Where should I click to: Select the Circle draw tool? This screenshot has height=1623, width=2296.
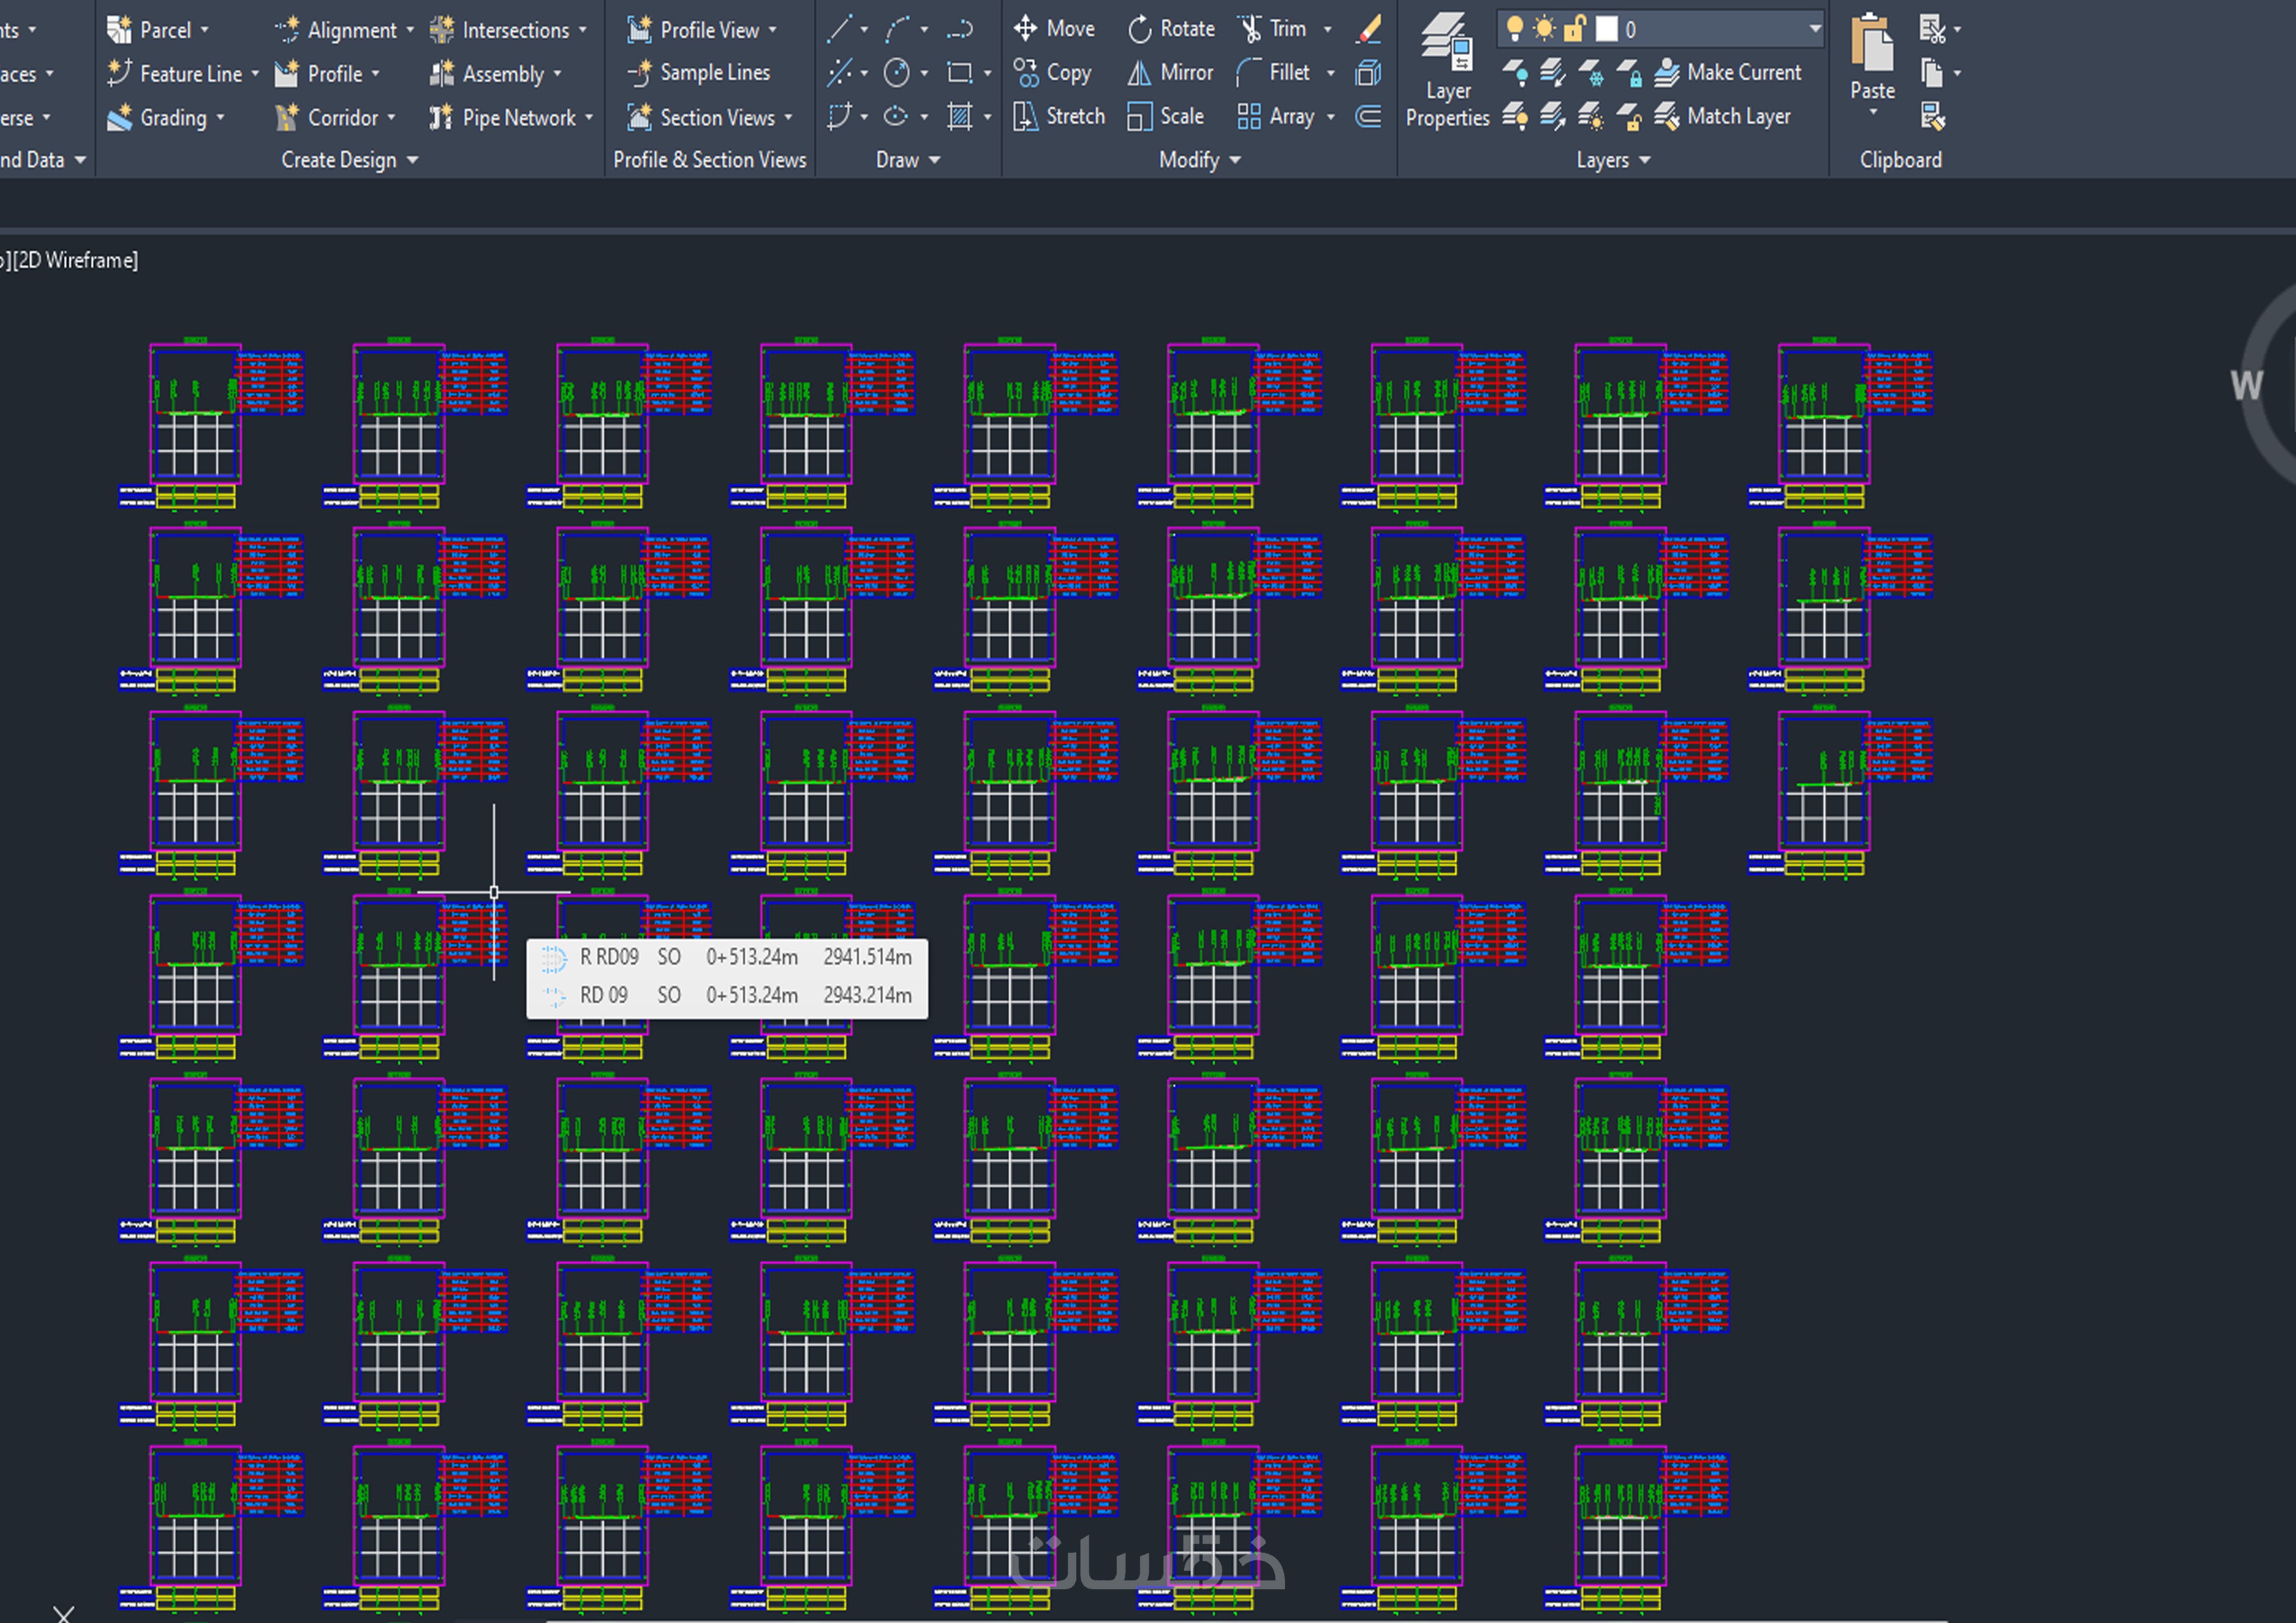click(896, 73)
